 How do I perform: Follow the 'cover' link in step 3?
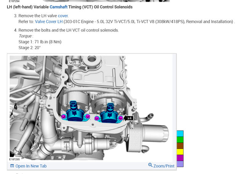[63, 16]
